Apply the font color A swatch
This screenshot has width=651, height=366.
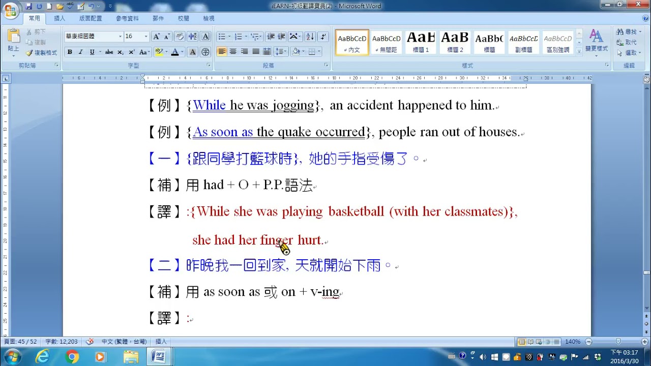click(175, 52)
